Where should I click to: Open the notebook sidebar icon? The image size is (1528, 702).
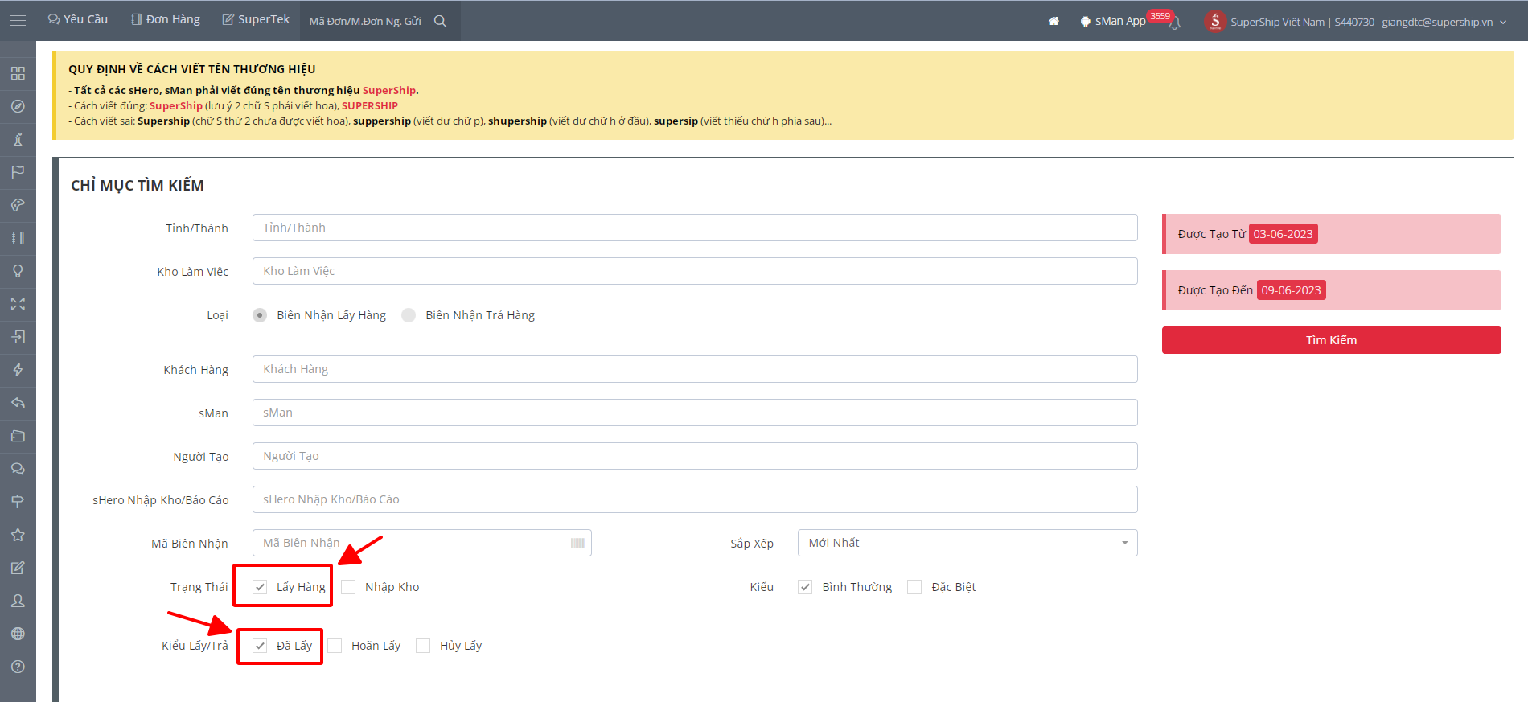coord(18,238)
